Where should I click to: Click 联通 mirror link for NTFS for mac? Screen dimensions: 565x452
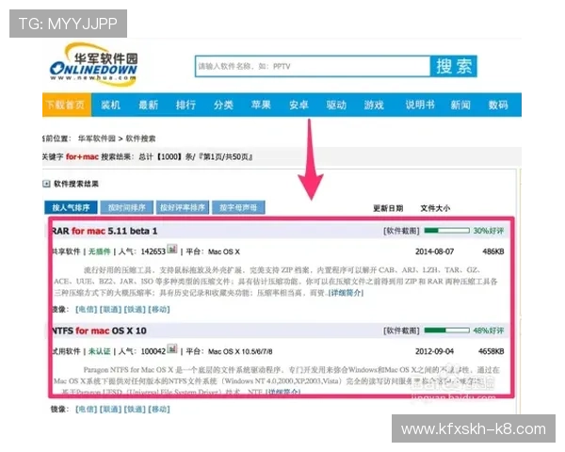tap(110, 409)
